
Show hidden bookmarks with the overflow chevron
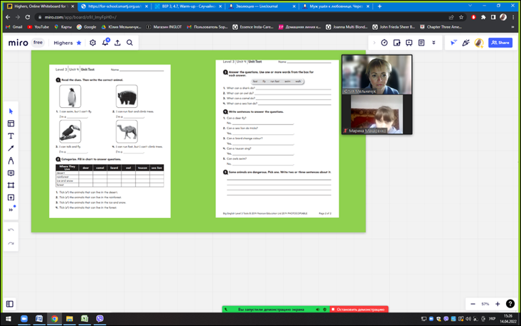[x=512, y=27]
